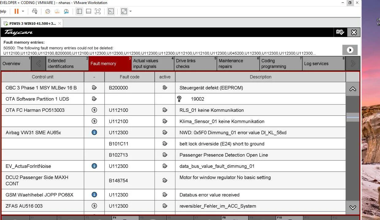Click status icon in OBC 3 Phase row
This screenshot has height=220, width=380.
pos(94,88)
